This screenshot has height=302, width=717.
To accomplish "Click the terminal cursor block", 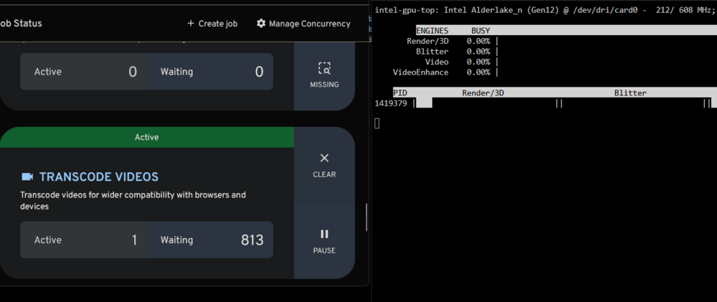I will [x=377, y=123].
